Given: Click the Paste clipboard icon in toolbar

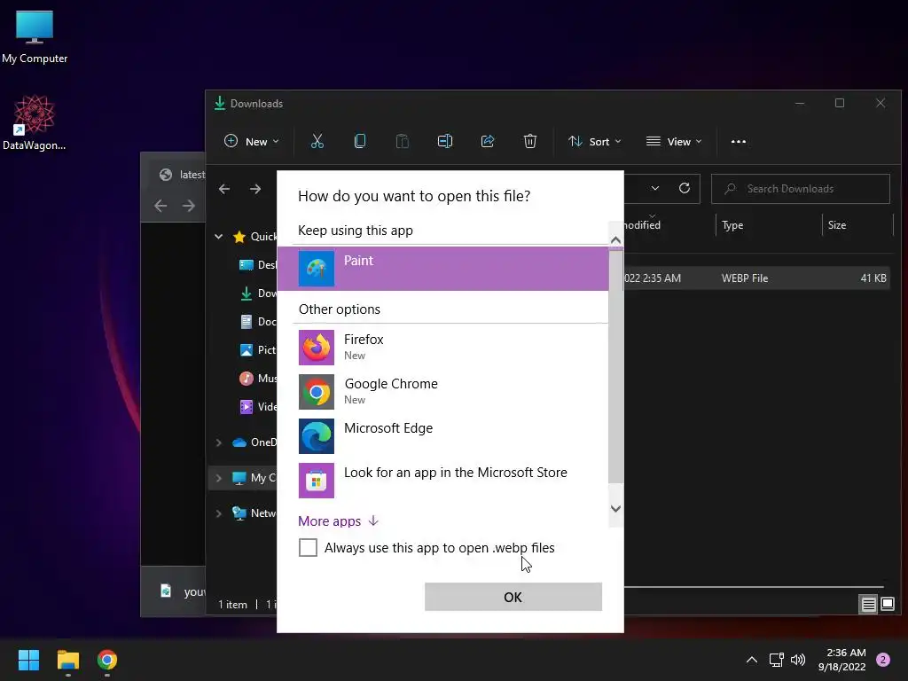Looking at the screenshot, I should 402,141.
